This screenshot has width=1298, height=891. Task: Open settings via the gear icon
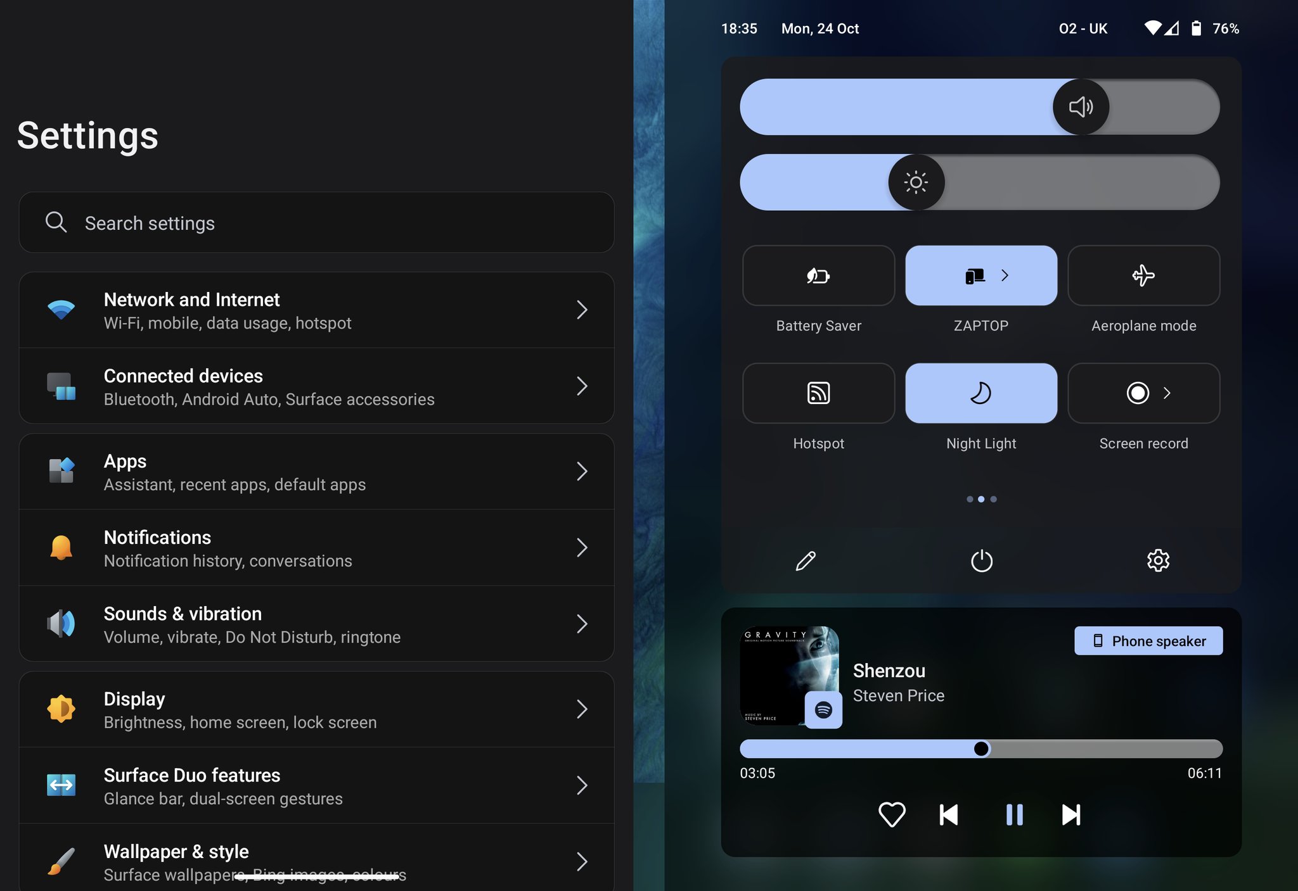tap(1159, 560)
